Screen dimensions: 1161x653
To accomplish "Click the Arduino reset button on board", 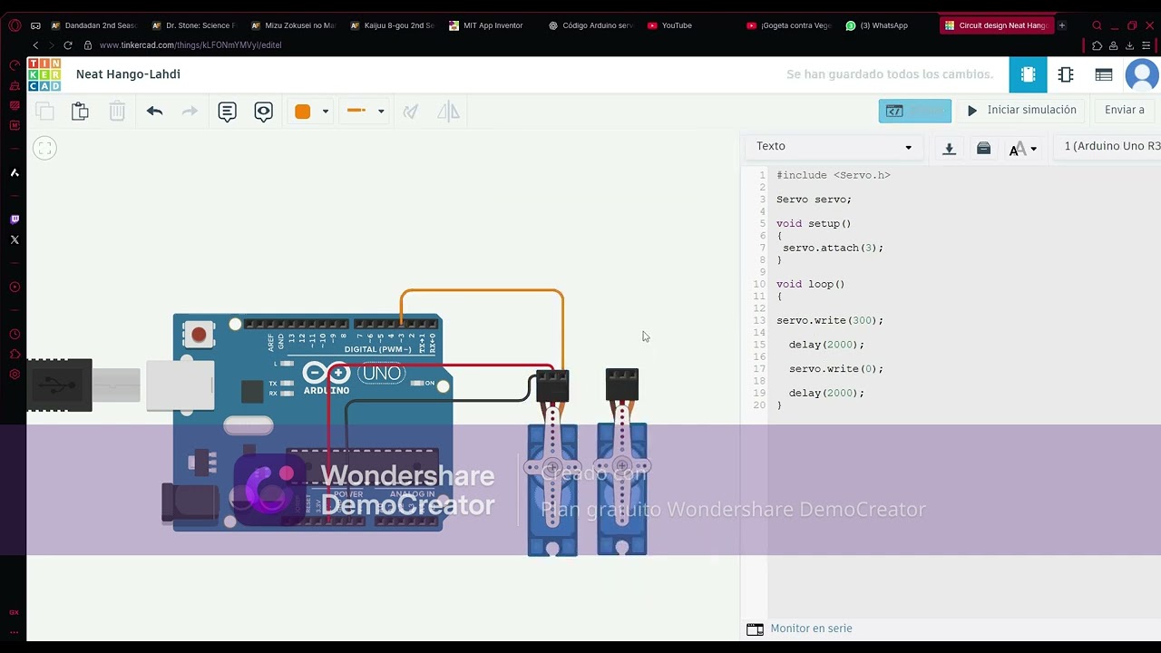I will pyautogui.click(x=199, y=336).
